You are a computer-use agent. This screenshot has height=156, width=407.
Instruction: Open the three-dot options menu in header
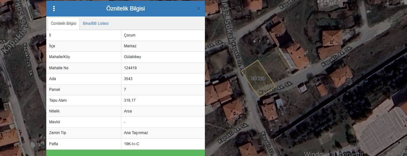[54, 9]
